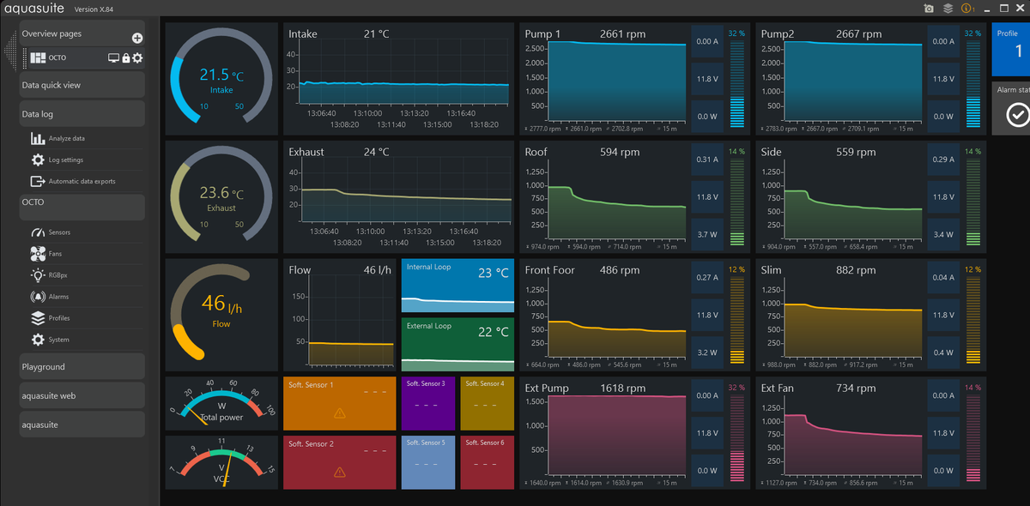
Task: Click Pump2 2667 rpm reading
Action: click(858, 34)
